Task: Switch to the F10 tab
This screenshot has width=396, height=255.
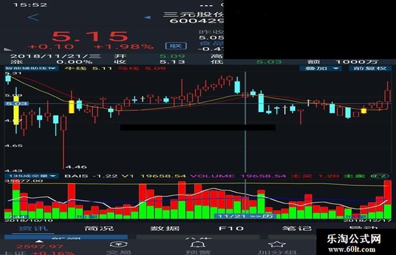Action: point(231,229)
